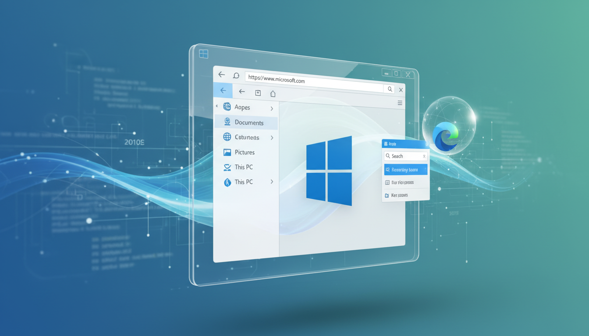Clear the Search box using its x button
Viewport: 589px width, 336px height.
pos(424,156)
